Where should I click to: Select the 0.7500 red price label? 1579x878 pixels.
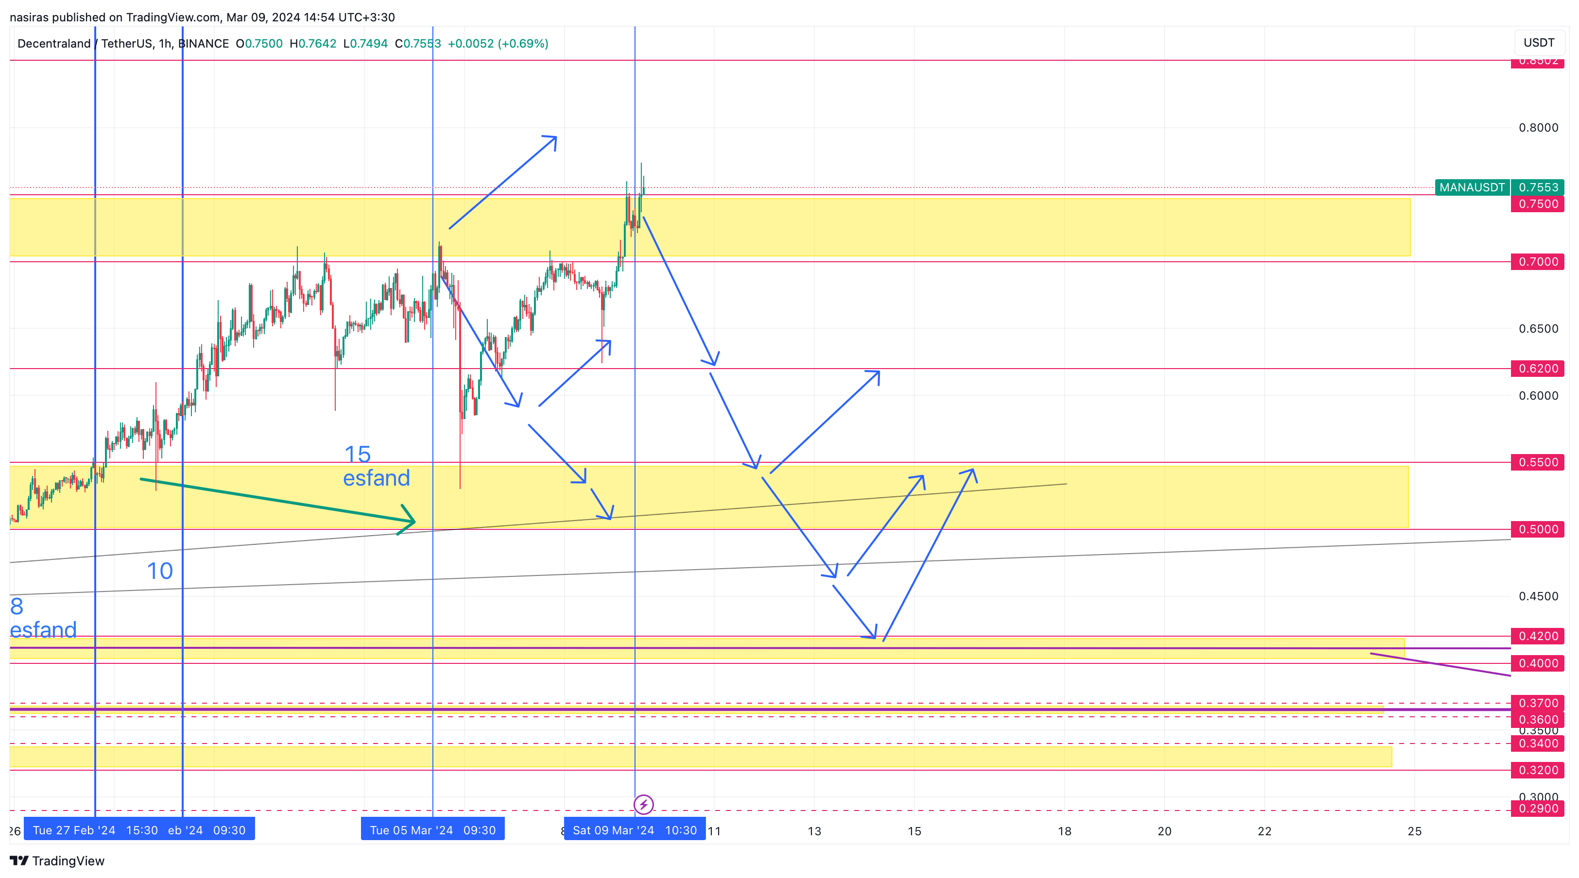click(1537, 204)
